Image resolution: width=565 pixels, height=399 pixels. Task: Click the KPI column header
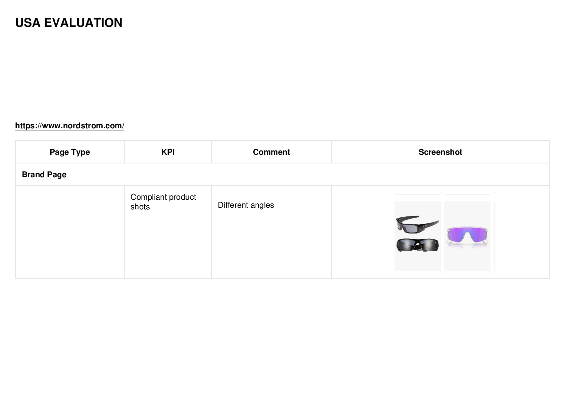(x=168, y=152)
